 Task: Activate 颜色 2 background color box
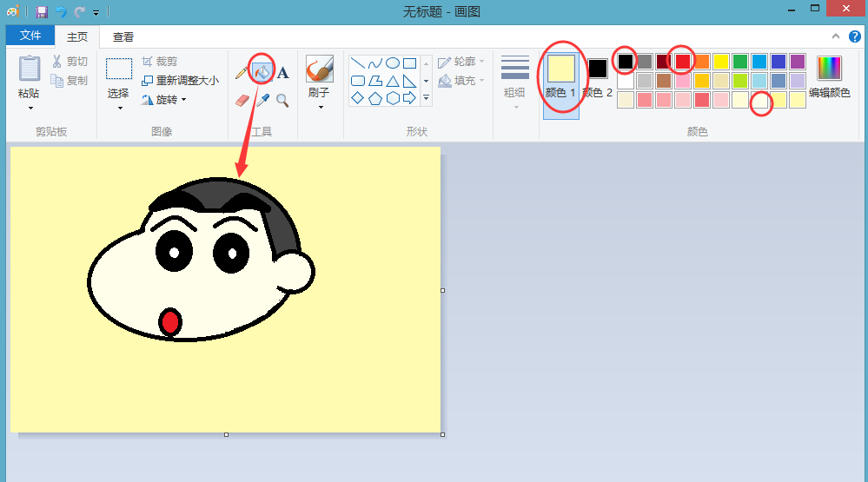[598, 78]
